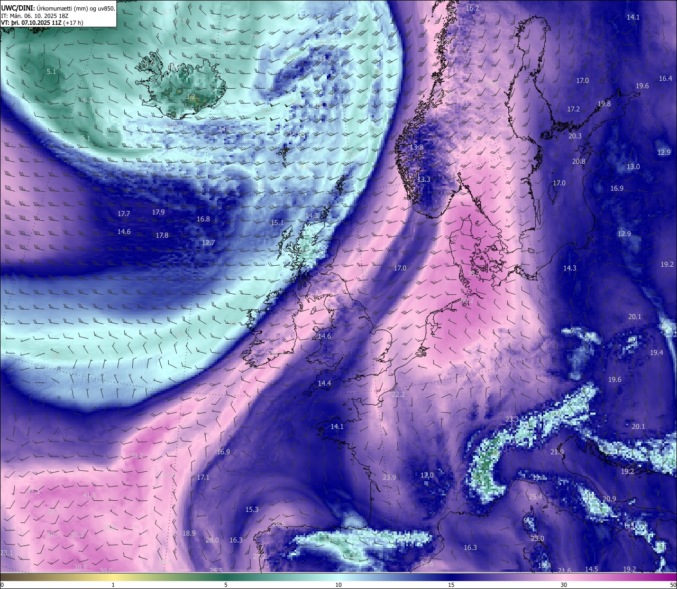
Task: Click the 21.9 map value
Action: 557,452
